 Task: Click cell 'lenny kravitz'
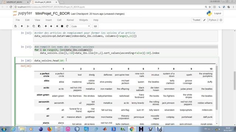click(x=138, y=103)
